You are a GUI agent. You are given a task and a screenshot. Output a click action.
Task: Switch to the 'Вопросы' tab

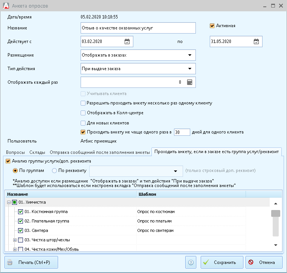point(15,152)
